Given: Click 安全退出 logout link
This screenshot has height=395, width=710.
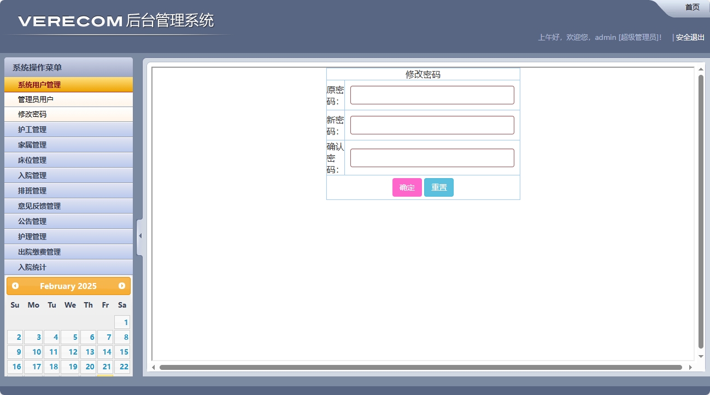Looking at the screenshot, I should [x=690, y=37].
